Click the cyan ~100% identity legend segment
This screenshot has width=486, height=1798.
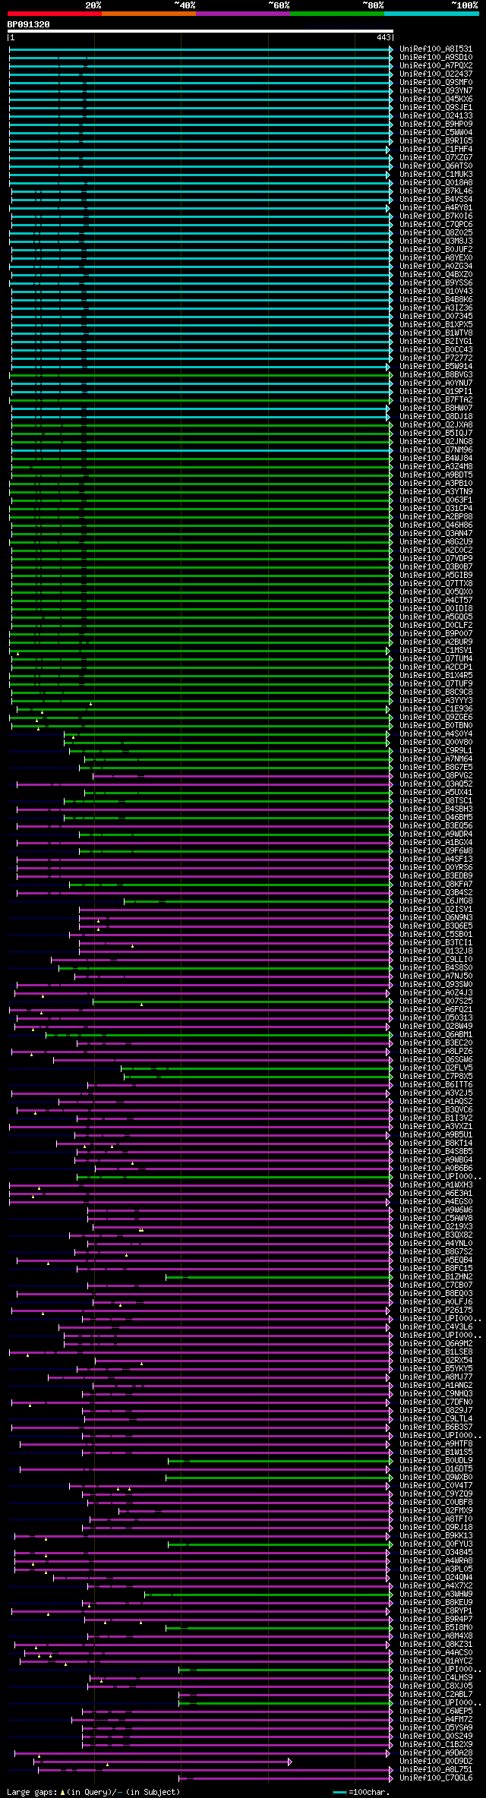[x=431, y=14]
